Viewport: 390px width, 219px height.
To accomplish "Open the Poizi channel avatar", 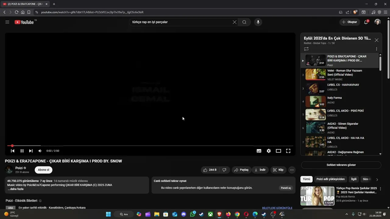I will (9, 170).
